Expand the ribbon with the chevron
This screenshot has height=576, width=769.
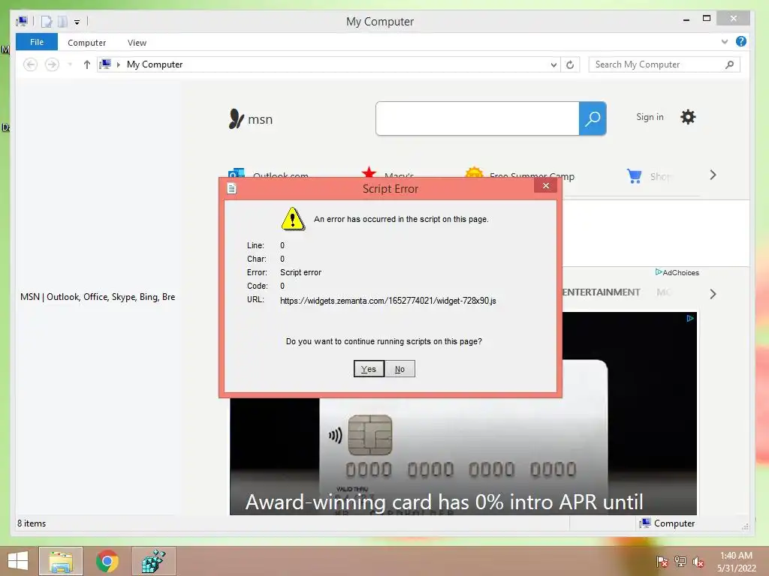coord(725,42)
